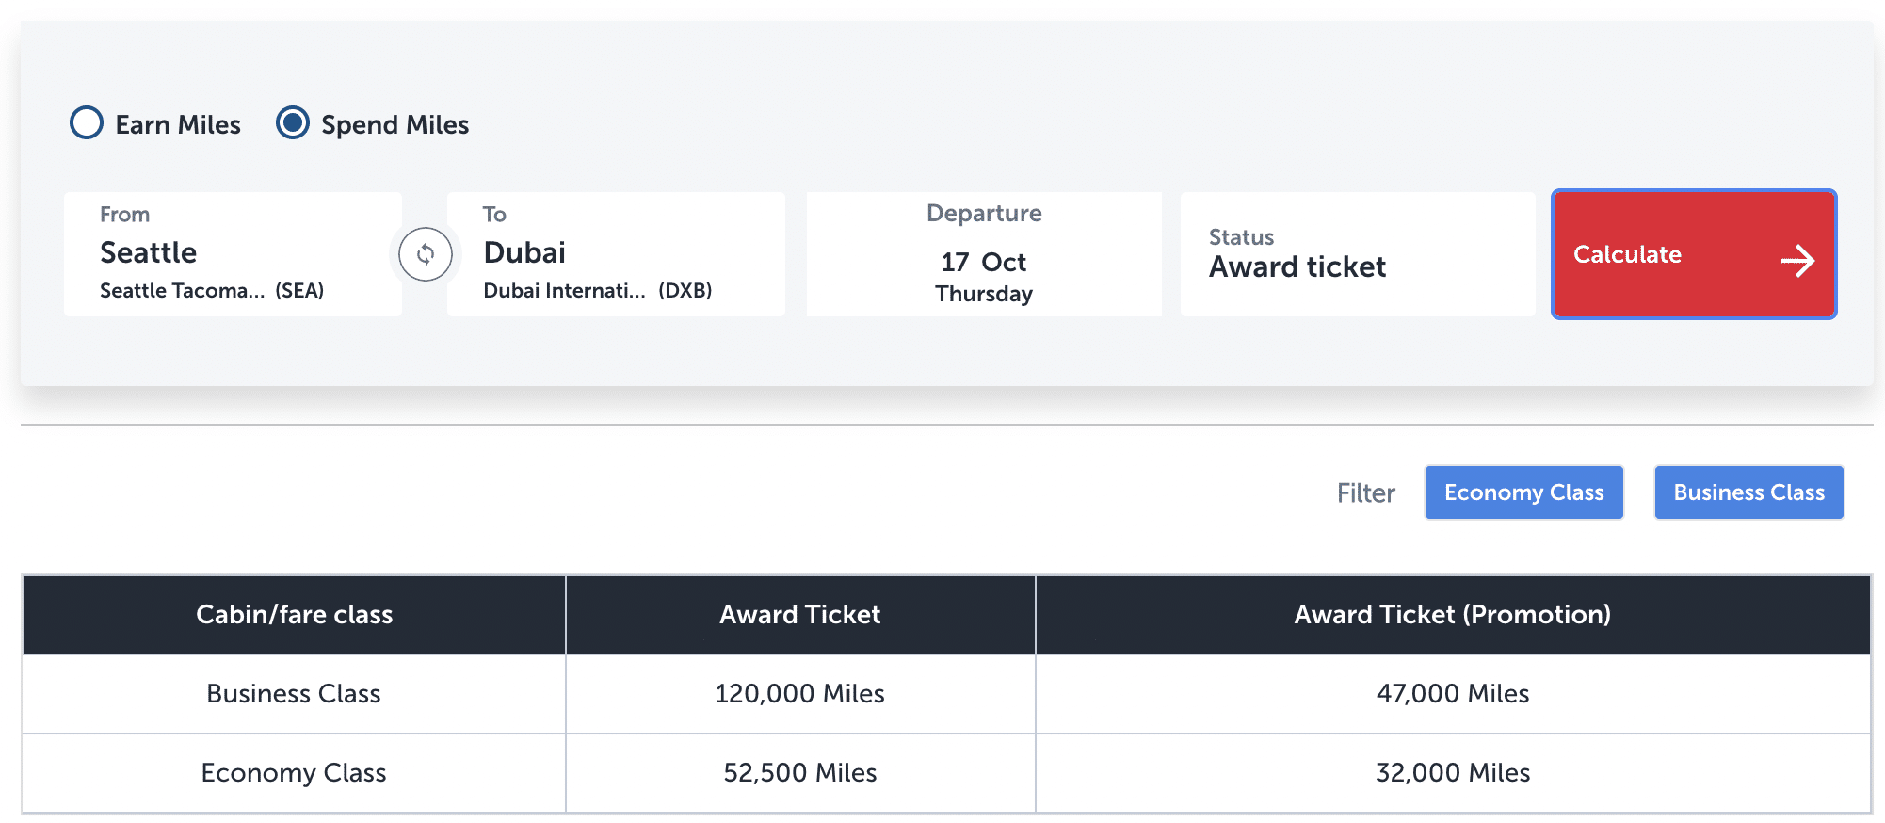Image resolution: width=1885 pixels, height=823 pixels.
Task: Click the 52,500 Miles economy award value
Action: 800,773
